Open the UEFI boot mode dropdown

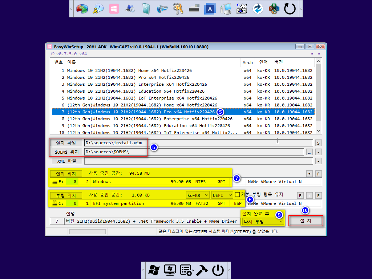tap(222, 195)
